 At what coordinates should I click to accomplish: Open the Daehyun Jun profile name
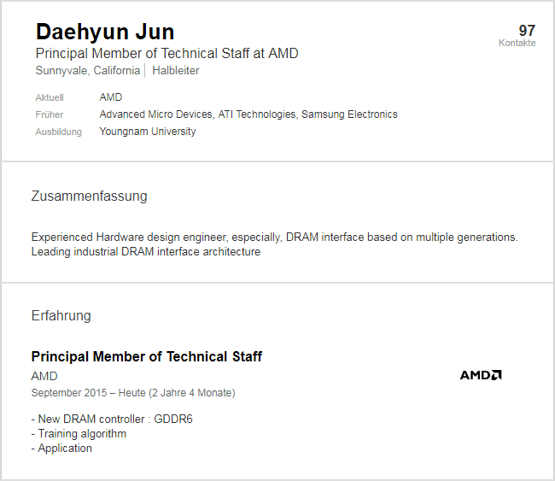(105, 32)
